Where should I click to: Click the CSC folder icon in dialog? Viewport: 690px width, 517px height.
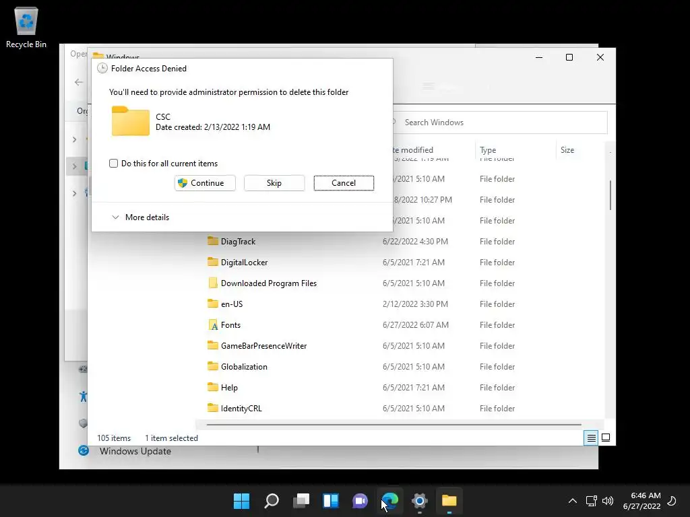(x=131, y=121)
